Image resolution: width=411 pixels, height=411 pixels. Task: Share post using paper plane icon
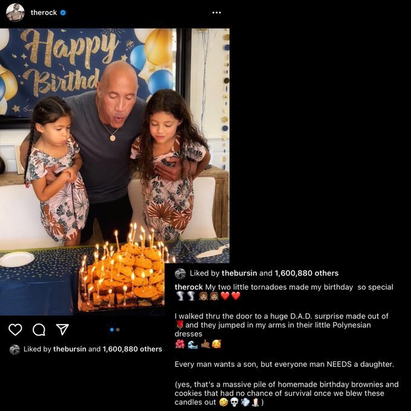[62, 329]
